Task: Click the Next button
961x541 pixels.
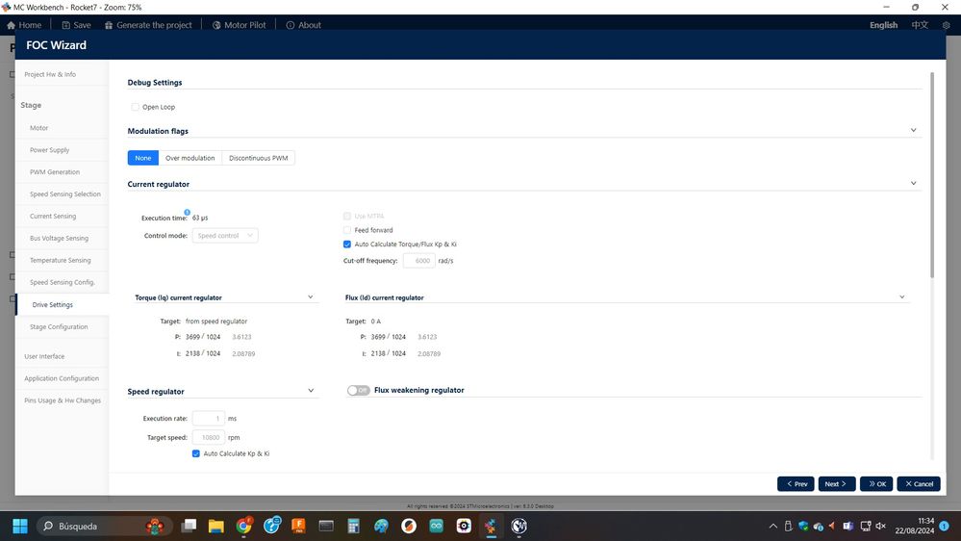Action: [837, 484]
